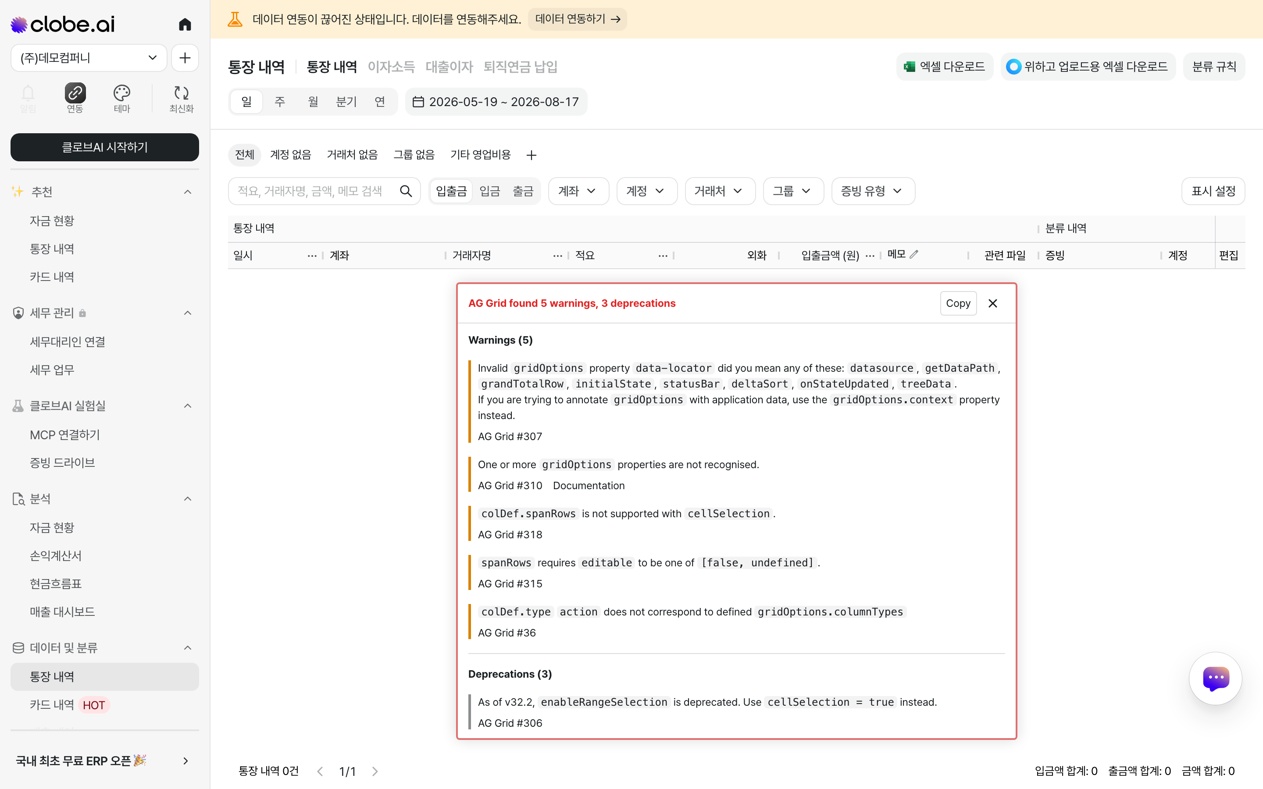Open 입출금액 column menu dots
The width and height of the screenshot is (1263, 789).
click(x=870, y=256)
